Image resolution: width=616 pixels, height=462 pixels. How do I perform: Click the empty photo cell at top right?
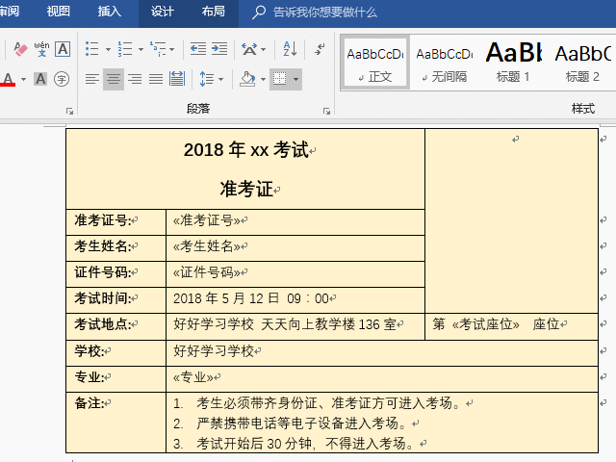coord(511,220)
